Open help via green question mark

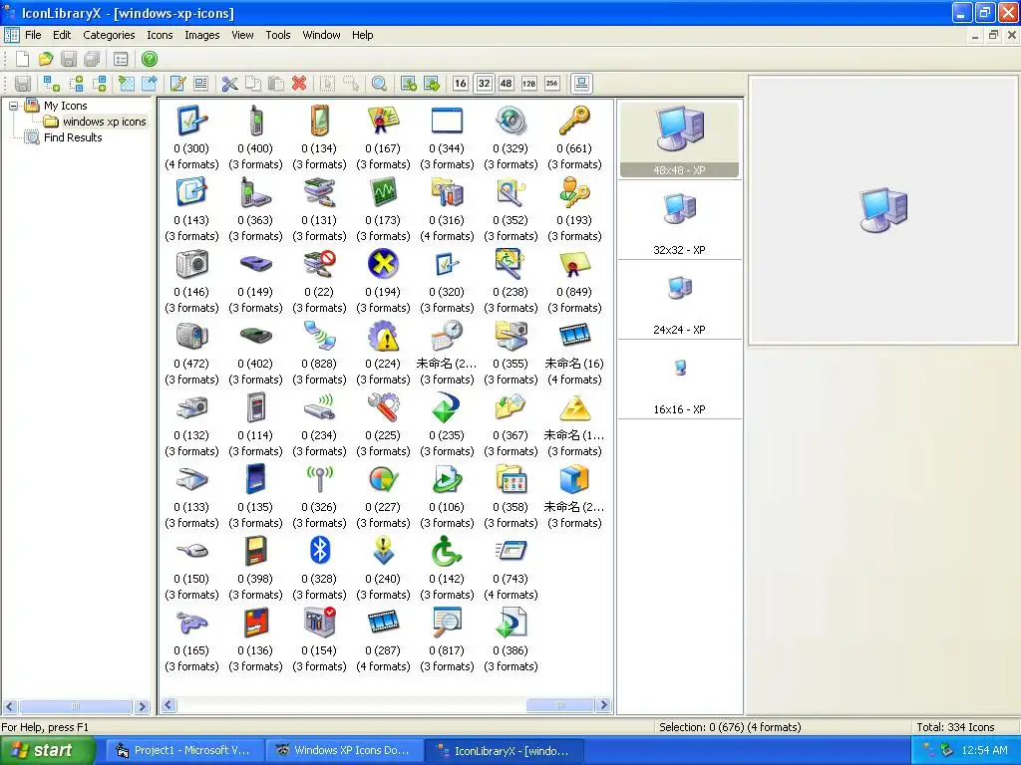[150, 59]
